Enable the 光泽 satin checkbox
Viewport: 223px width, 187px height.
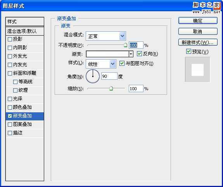tap(10, 99)
